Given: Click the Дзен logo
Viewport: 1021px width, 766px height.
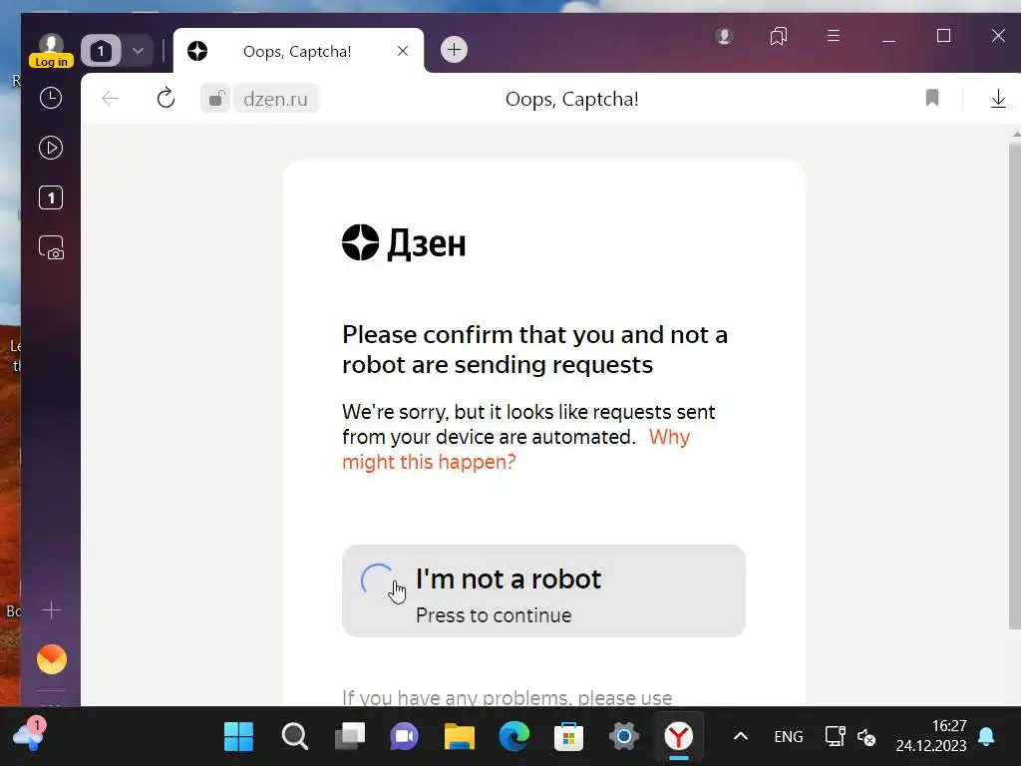Looking at the screenshot, I should tap(404, 243).
